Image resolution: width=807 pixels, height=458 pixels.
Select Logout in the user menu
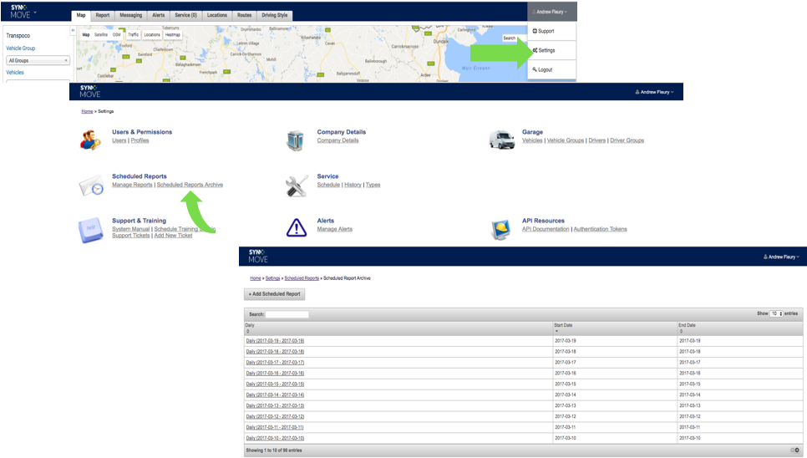pyautogui.click(x=551, y=69)
